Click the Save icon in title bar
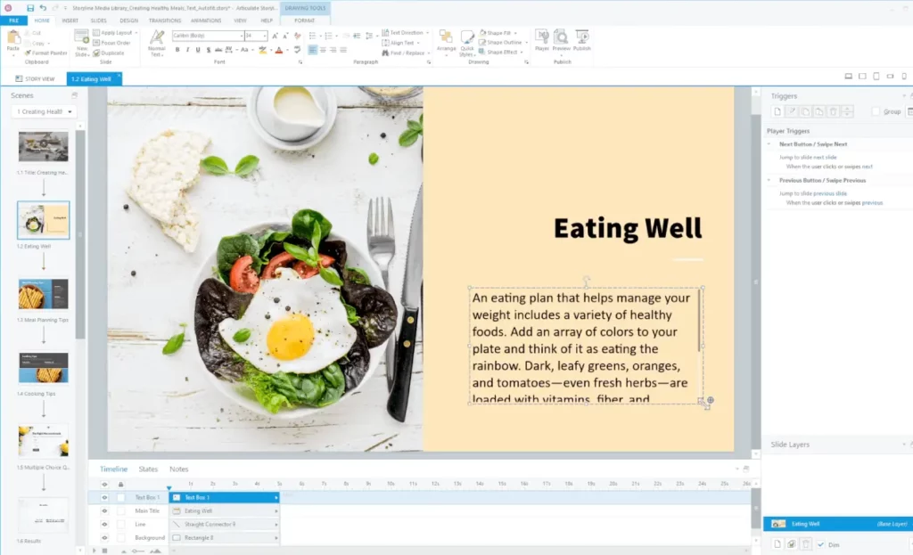Image resolution: width=913 pixels, height=555 pixels. [x=30, y=8]
